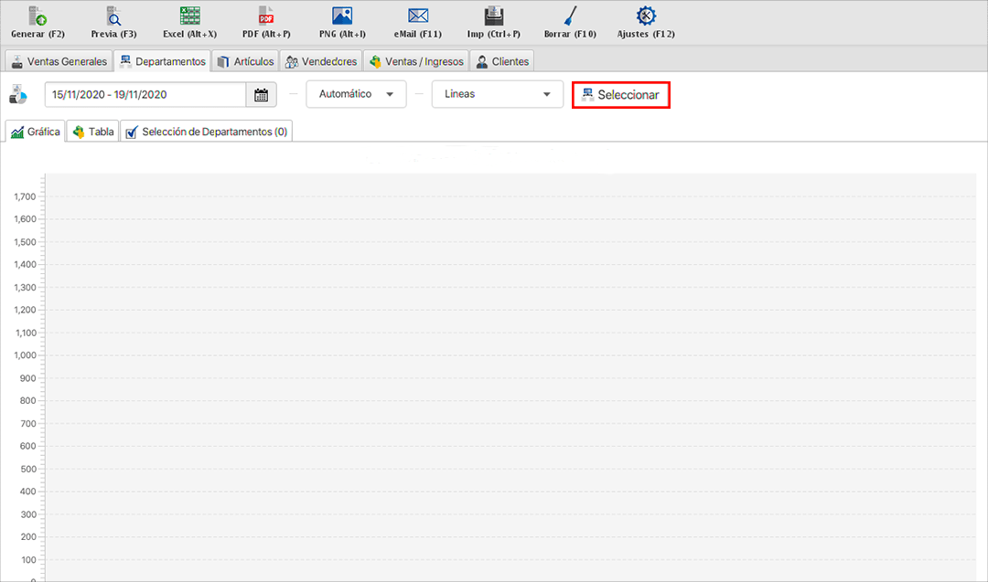The width and height of the screenshot is (988, 582).
Task: Go to the Clientes tab
Action: pyautogui.click(x=502, y=61)
